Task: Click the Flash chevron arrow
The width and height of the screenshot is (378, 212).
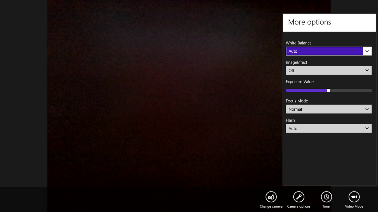Action: [x=367, y=129]
